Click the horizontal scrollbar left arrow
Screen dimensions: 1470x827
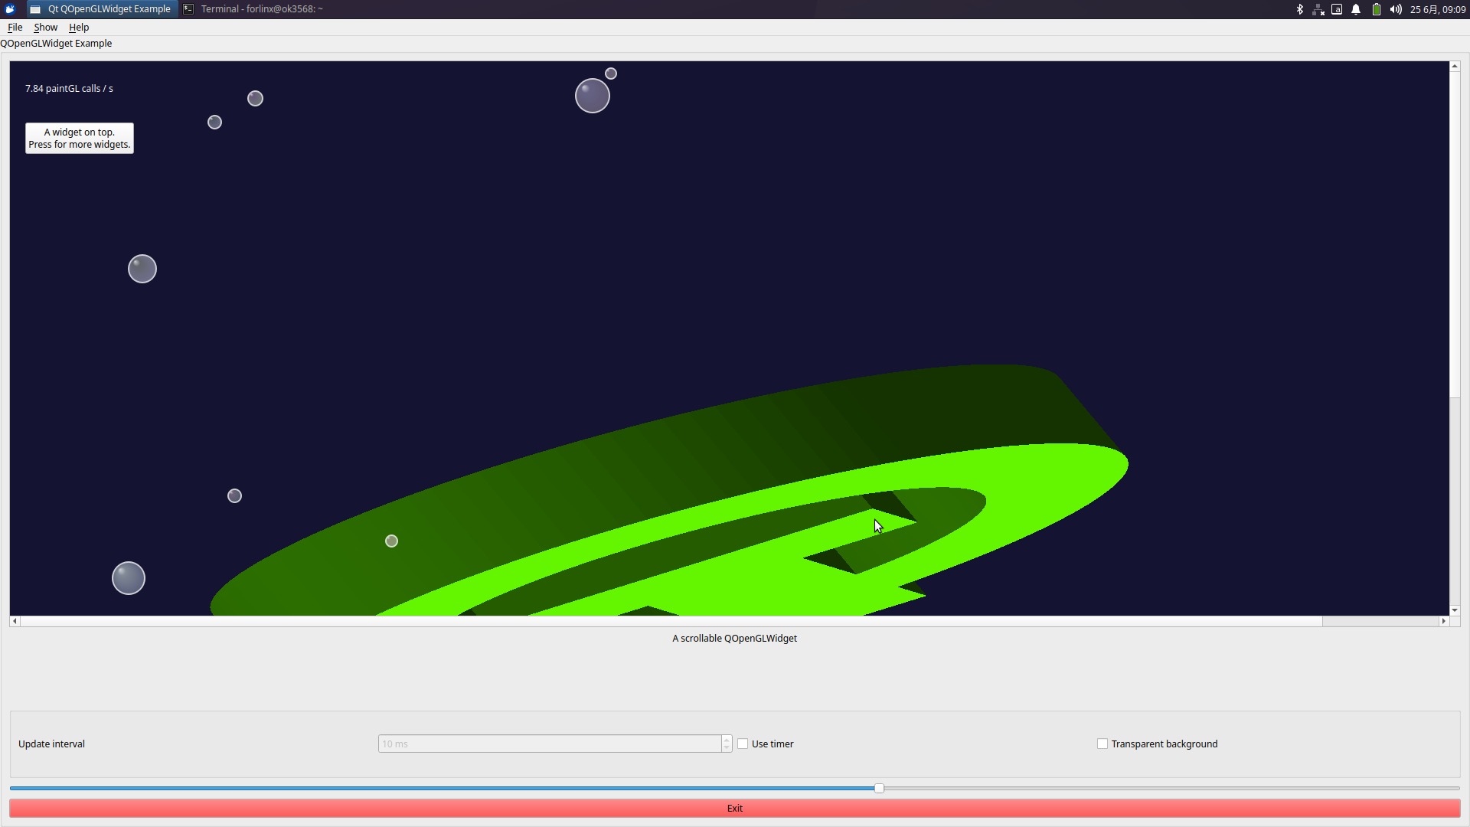click(15, 621)
